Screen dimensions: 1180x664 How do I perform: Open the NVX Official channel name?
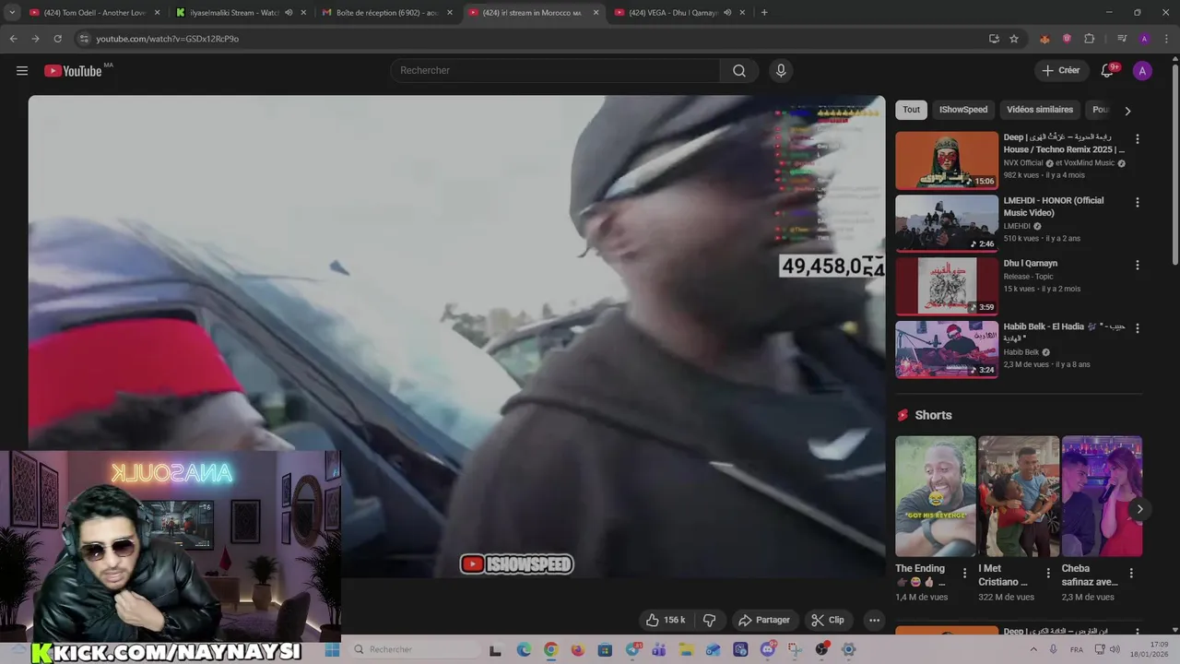click(x=1023, y=163)
